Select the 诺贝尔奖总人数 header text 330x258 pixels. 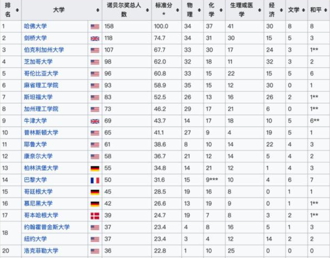click(x=124, y=10)
